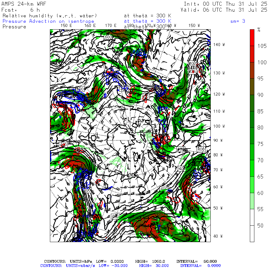
Task: Click the '80 W' longitude label
Action: point(218,155)
